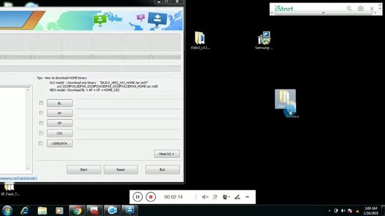Stop the screen recording

coord(151,197)
